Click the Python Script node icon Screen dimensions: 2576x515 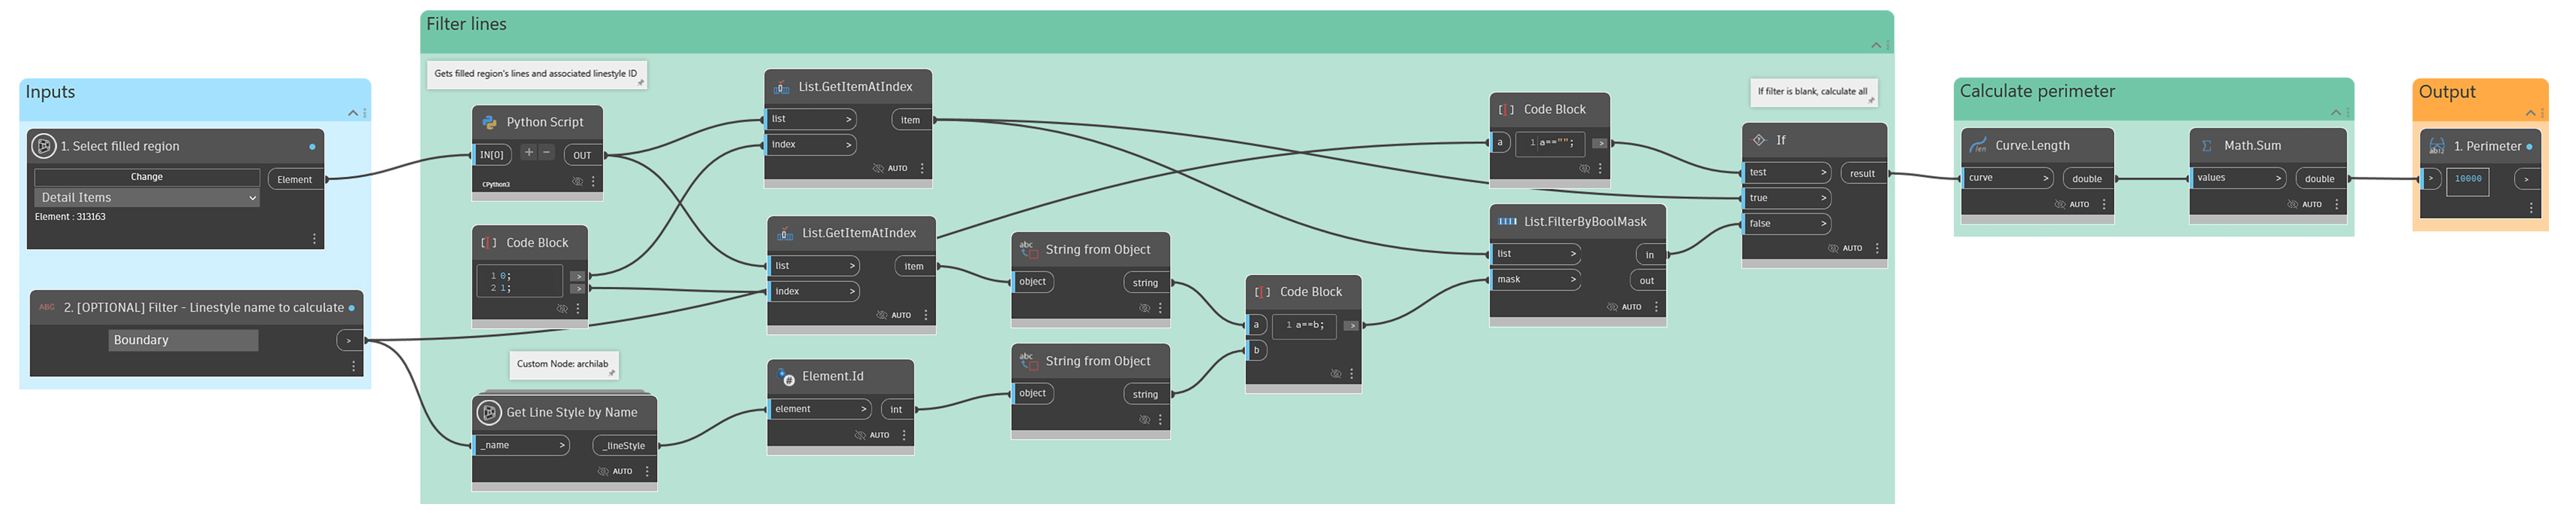pos(489,122)
